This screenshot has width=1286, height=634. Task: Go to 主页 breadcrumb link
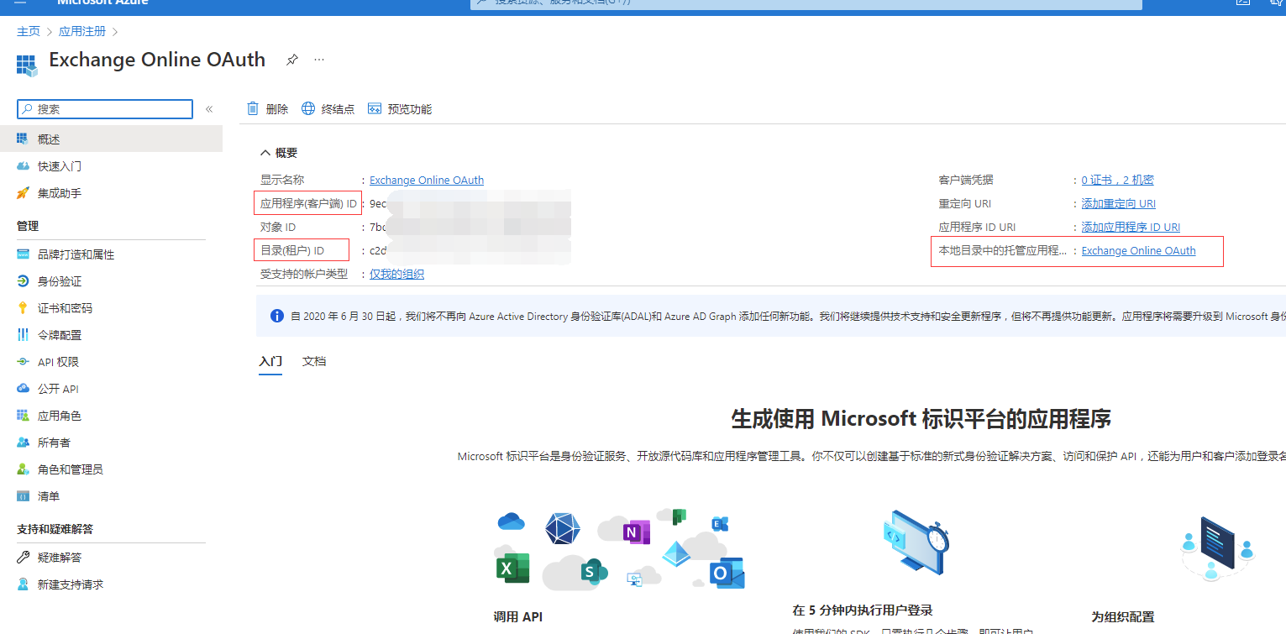(x=29, y=31)
